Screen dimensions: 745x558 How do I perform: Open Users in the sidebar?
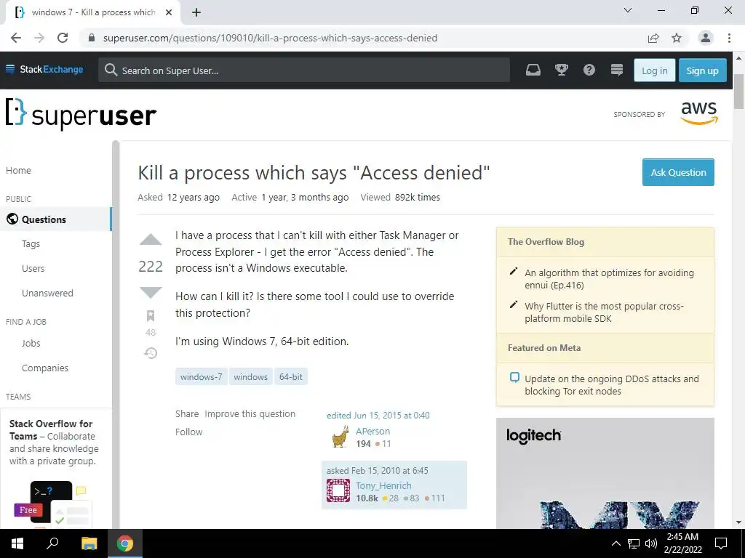click(x=33, y=268)
